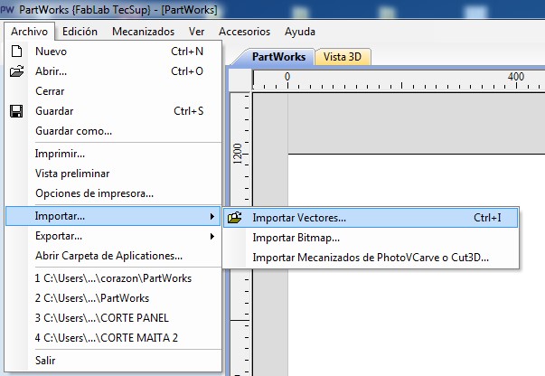Select the PartWorks view tab
This screenshot has height=376, width=545.
(x=278, y=57)
